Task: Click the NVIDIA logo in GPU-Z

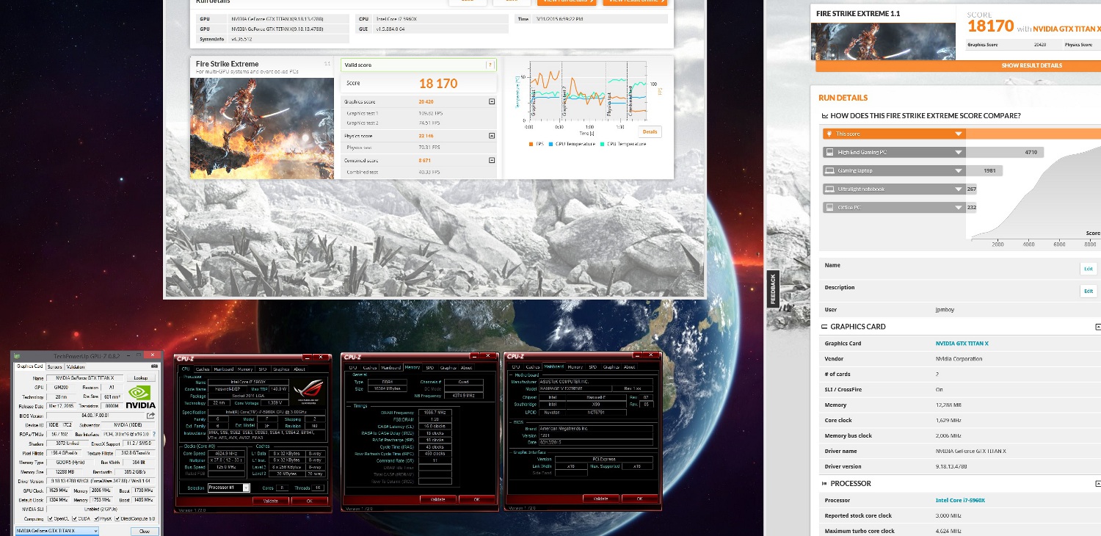Action: (x=141, y=396)
